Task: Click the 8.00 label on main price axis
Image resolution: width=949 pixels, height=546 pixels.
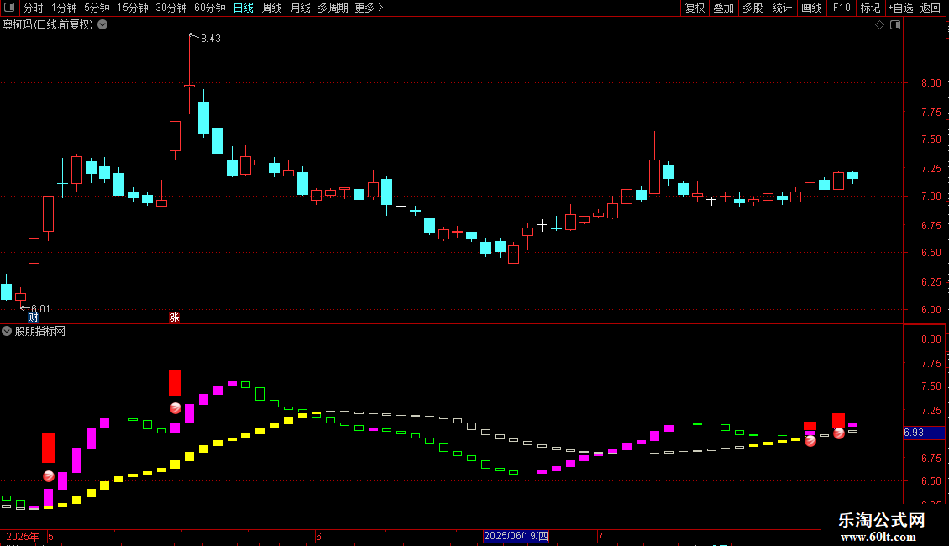Action: [931, 83]
